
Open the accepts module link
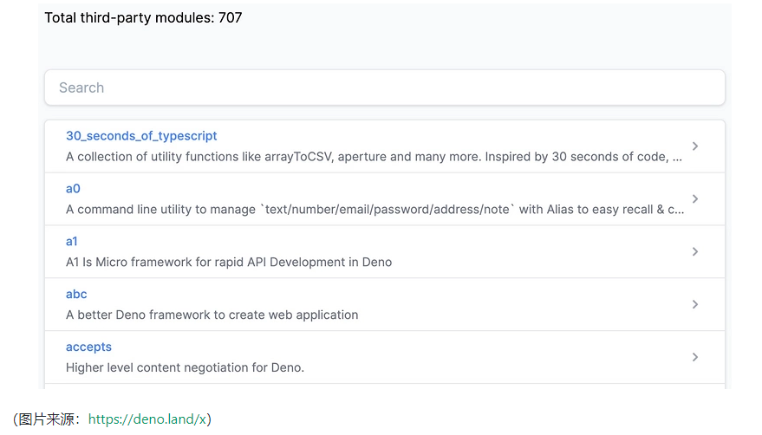88,347
